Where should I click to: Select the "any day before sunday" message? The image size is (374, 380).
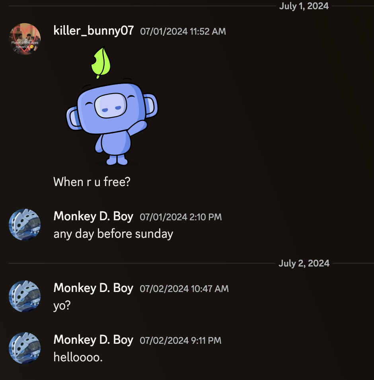pos(113,234)
